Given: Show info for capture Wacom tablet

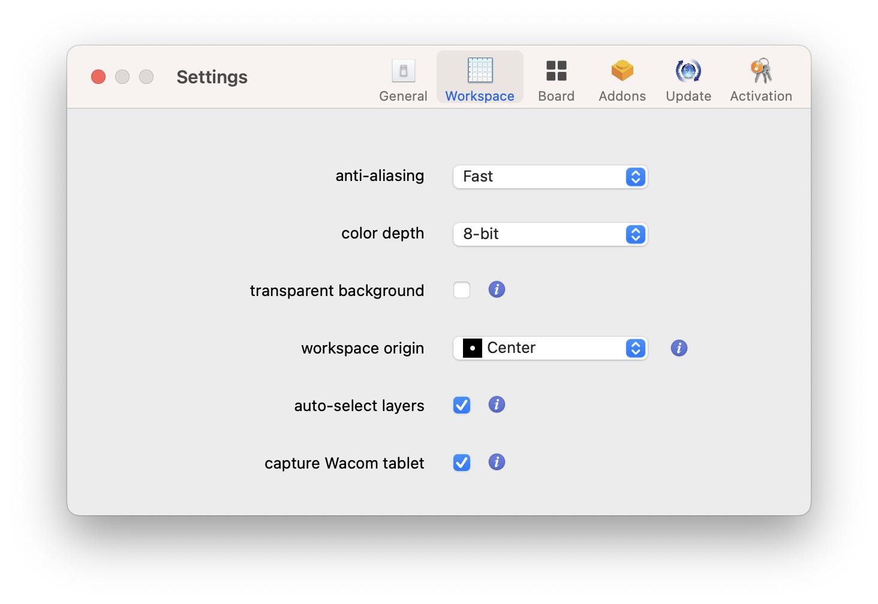Looking at the screenshot, I should point(497,463).
